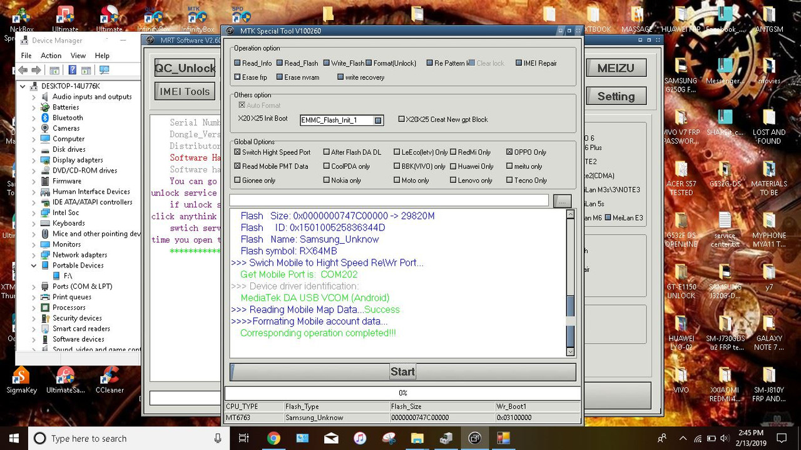Open the MASSAGE desktop icon
Viewport: 801px width, 450px height.
coord(637,20)
